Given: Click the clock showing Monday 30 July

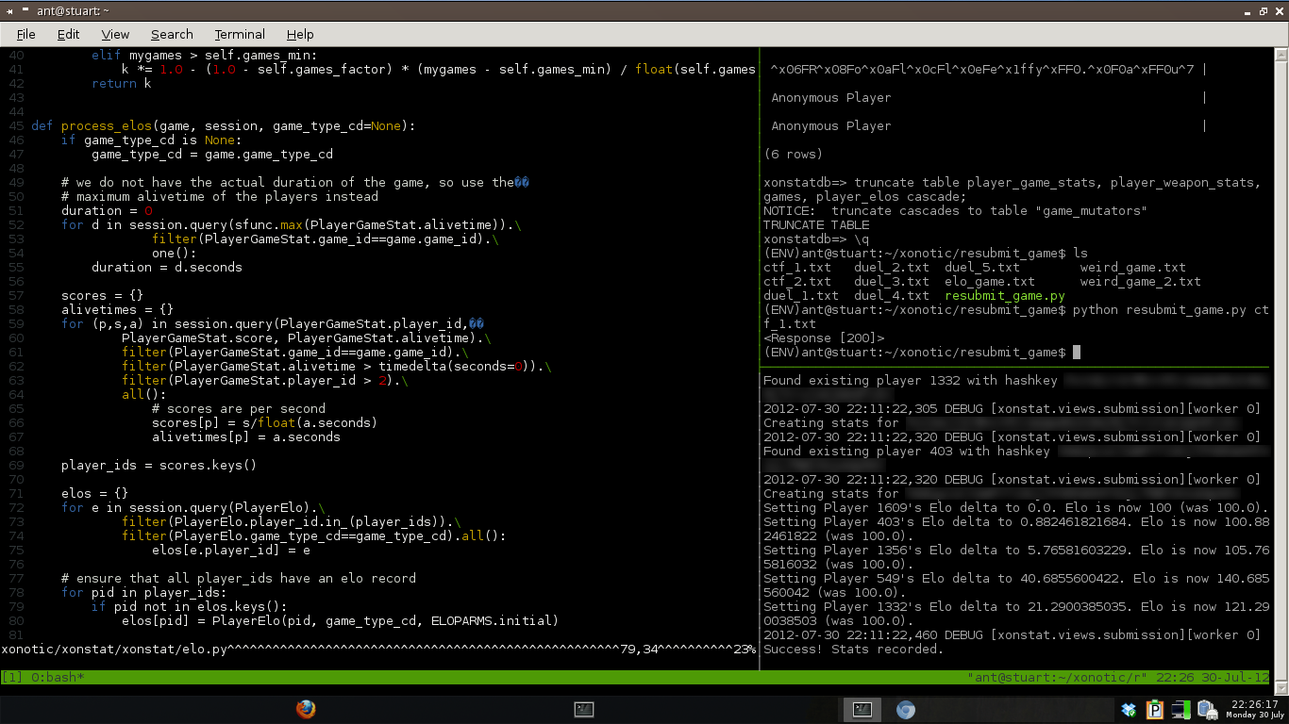Looking at the screenshot, I should (1254, 710).
